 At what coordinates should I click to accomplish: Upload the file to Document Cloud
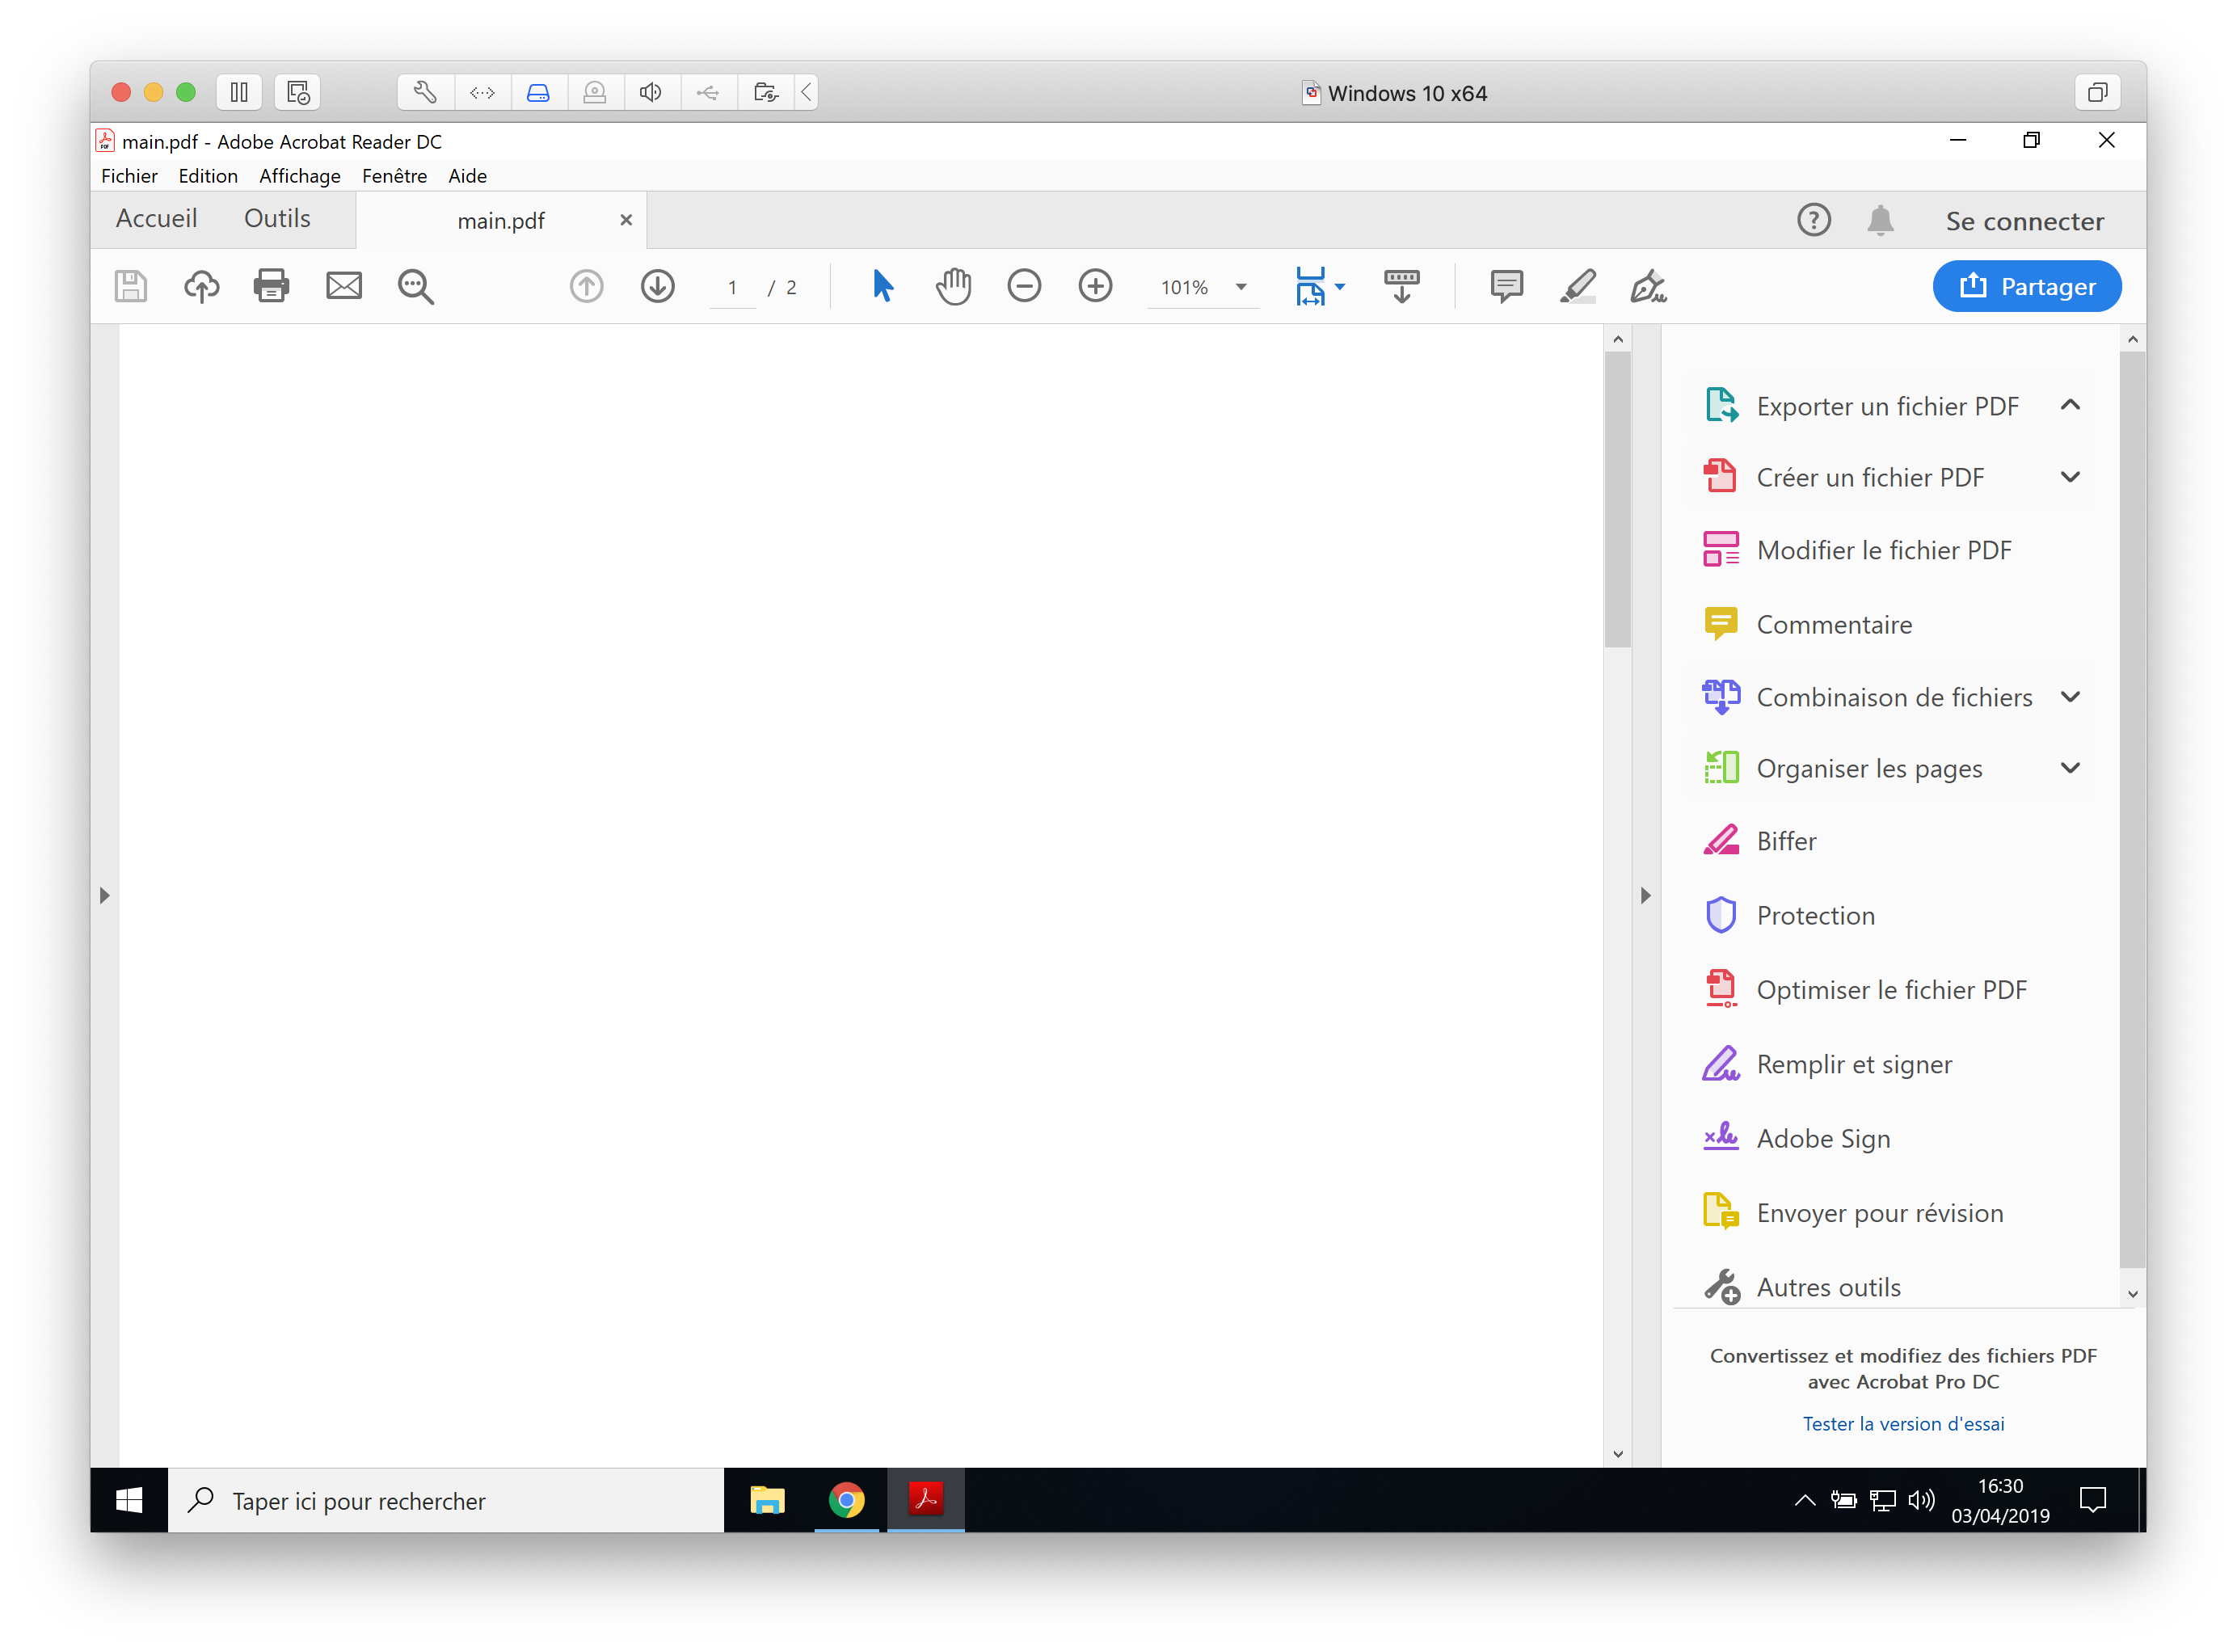click(x=200, y=286)
